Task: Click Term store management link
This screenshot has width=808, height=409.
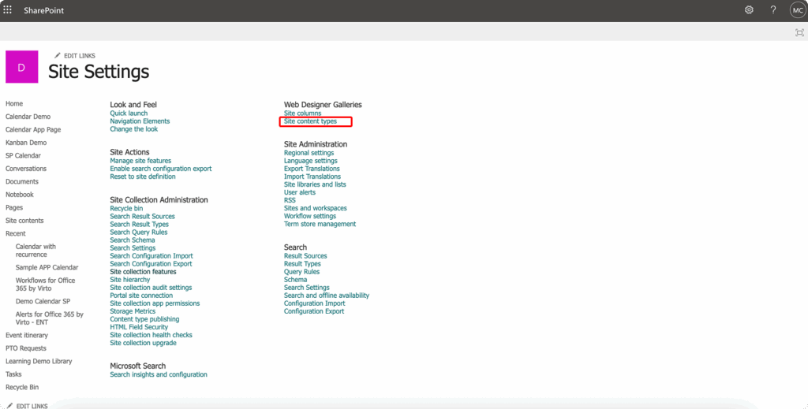Action: [320, 224]
